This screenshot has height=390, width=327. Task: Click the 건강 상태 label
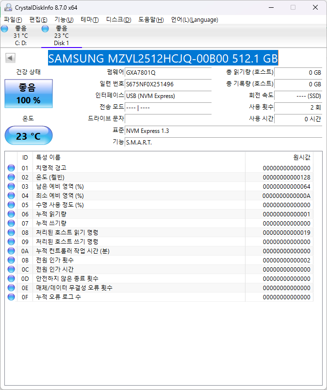tap(28, 72)
